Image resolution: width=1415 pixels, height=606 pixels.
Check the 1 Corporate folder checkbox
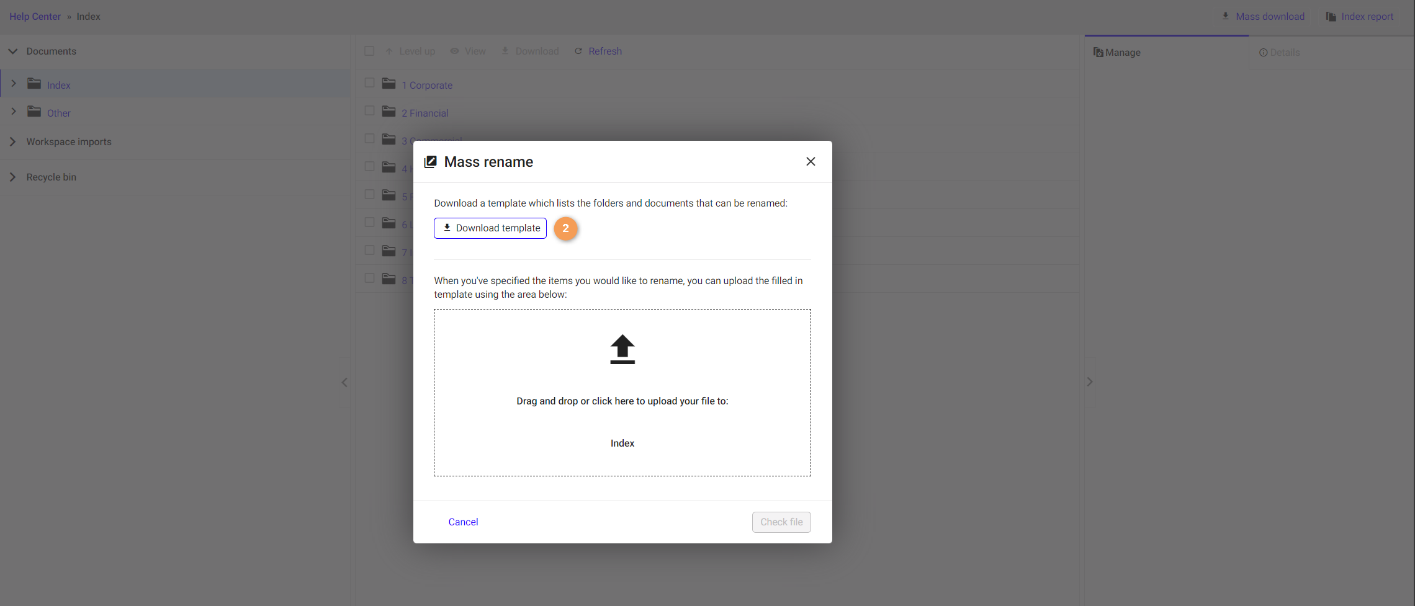pos(369,82)
